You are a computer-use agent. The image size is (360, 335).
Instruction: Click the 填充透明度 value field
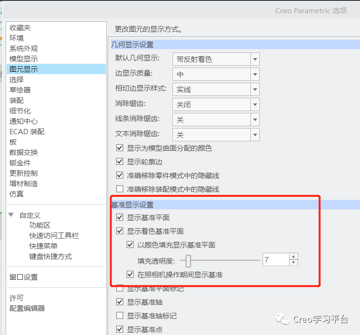point(276,259)
